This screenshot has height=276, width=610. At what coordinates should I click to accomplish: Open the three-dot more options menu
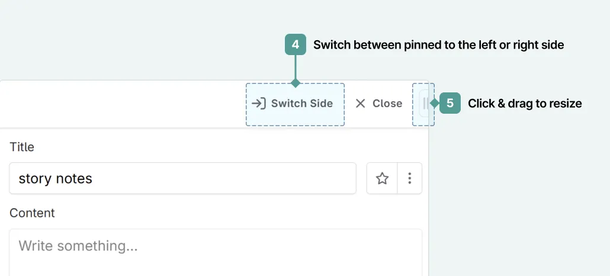(409, 178)
